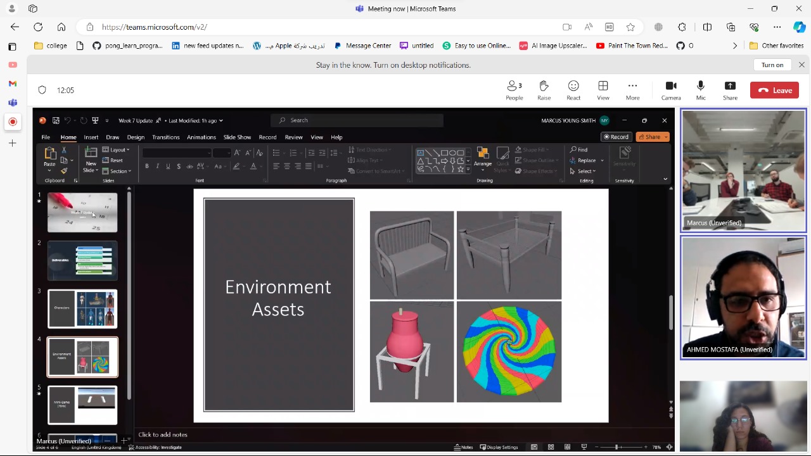The image size is (811, 456).
Task: Open the React emoji menu
Action: point(573,90)
